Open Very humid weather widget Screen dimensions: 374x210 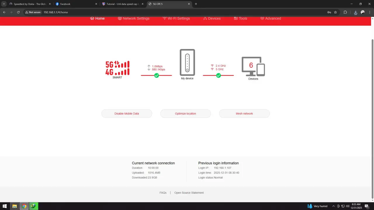(x=317, y=206)
